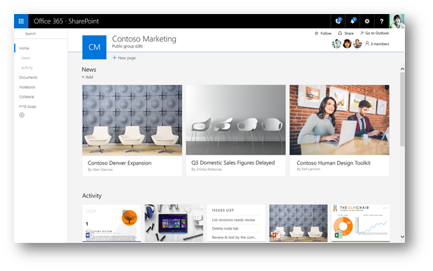Open the Contoso Denver Expansion news image
Screen dimensions: 433x271
(x=132, y=120)
